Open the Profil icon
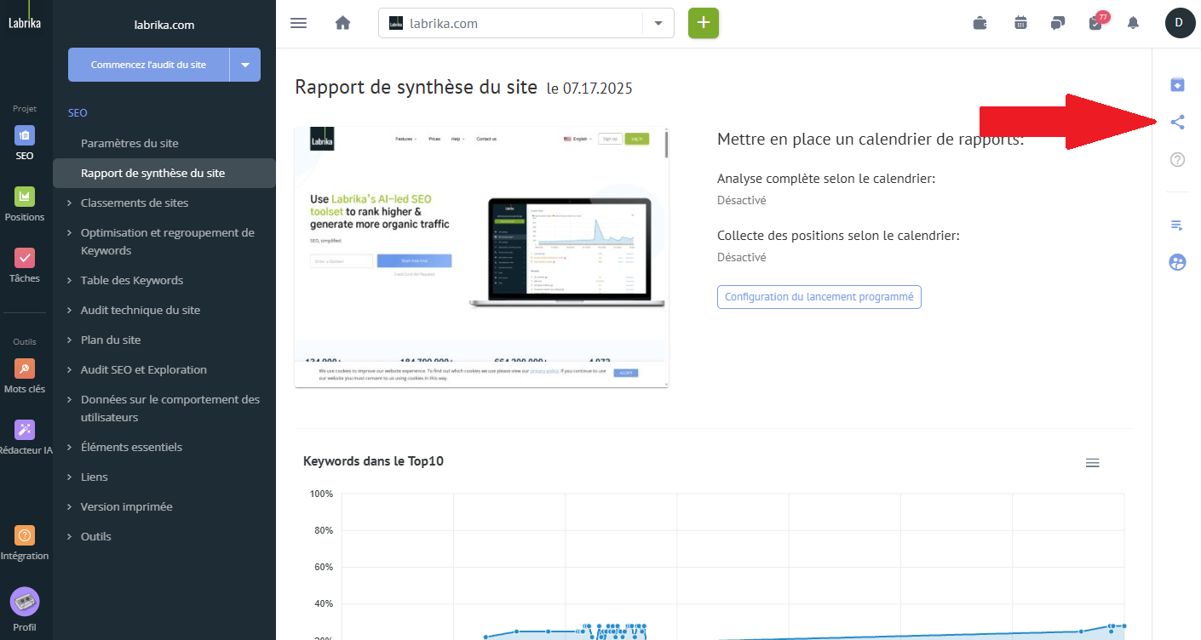Screen dimensions: 1201x640 pyautogui.click(x=25, y=602)
